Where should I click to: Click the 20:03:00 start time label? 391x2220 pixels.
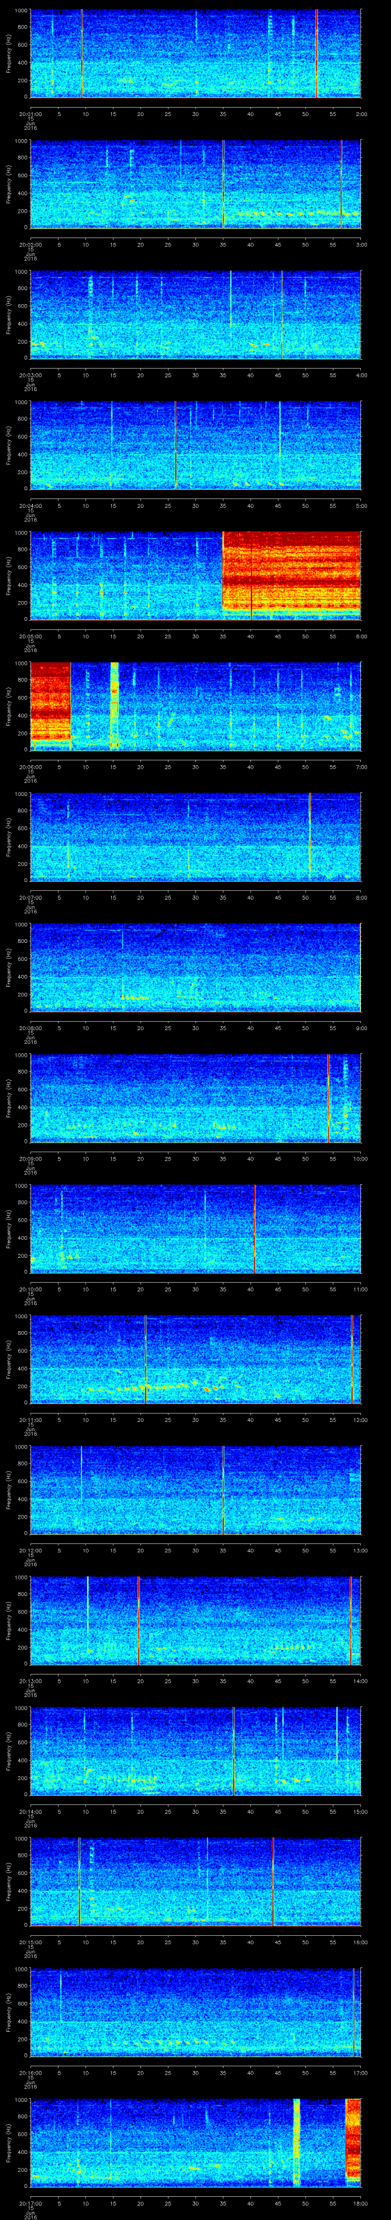tap(30, 375)
